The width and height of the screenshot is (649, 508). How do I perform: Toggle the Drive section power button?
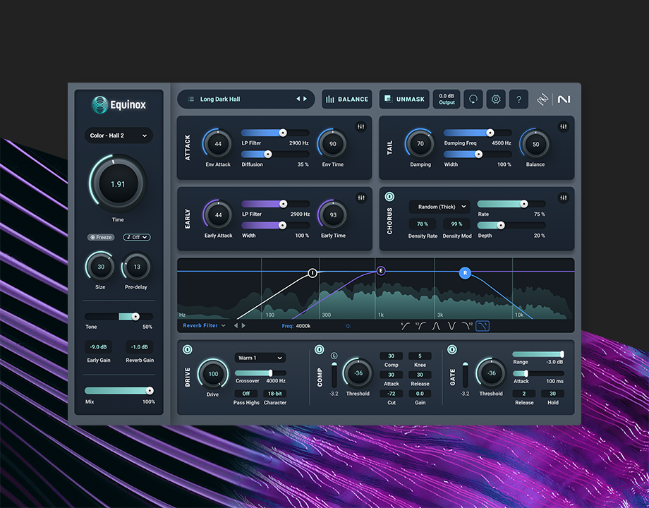click(x=188, y=349)
